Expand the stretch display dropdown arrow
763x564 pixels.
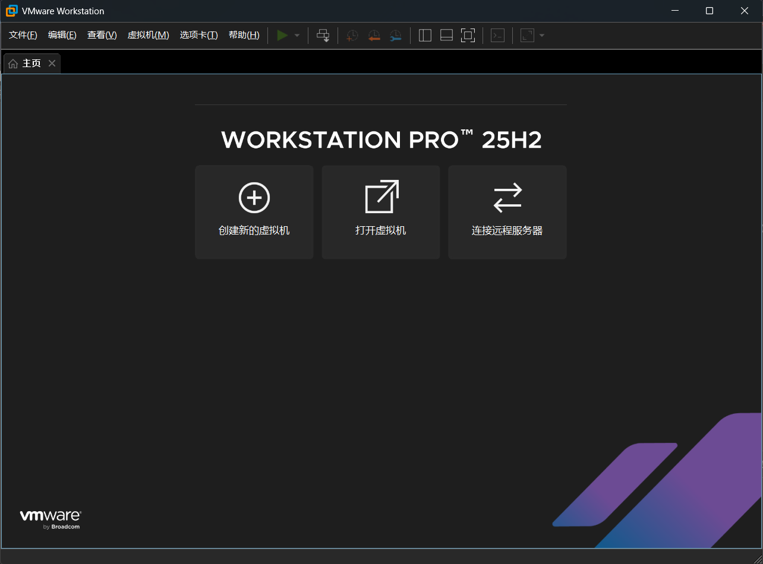[x=542, y=36]
